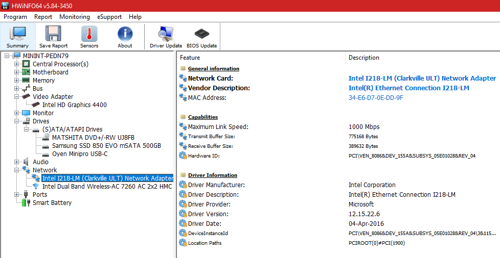Click the Monitor icon in the tree
Screen dimensions: 500x258
pyautogui.click(x=26, y=113)
